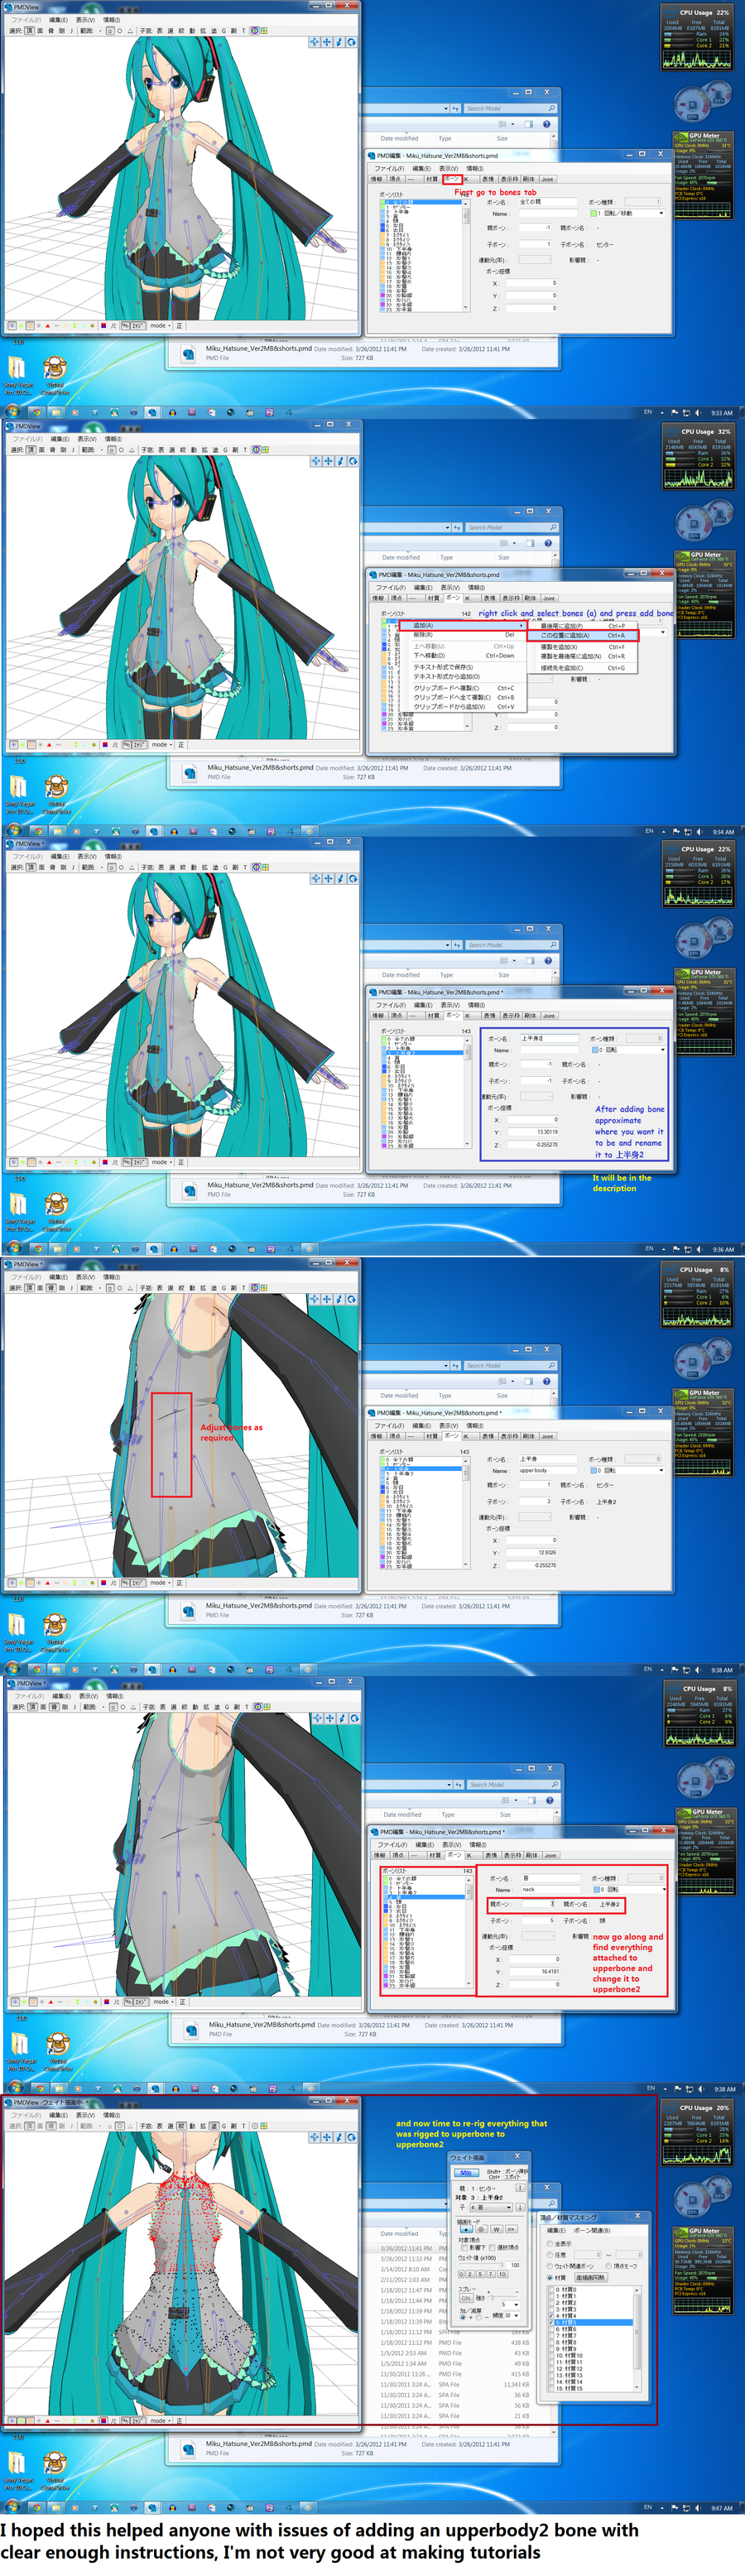This screenshot has height=2576, width=745.
Task: Click the 開始 button in weight dialog
Action: 467,2173
